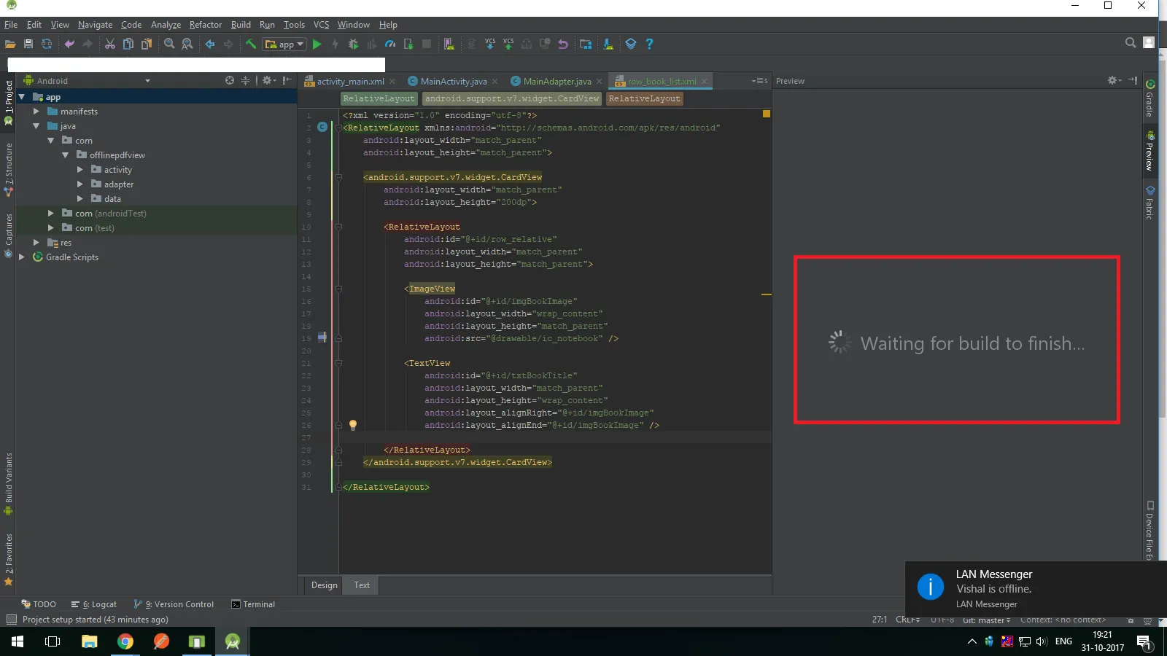Click the Fabric toolbar icon
Viewport: 1167px width, 656px height.
[x=631, y=44]
